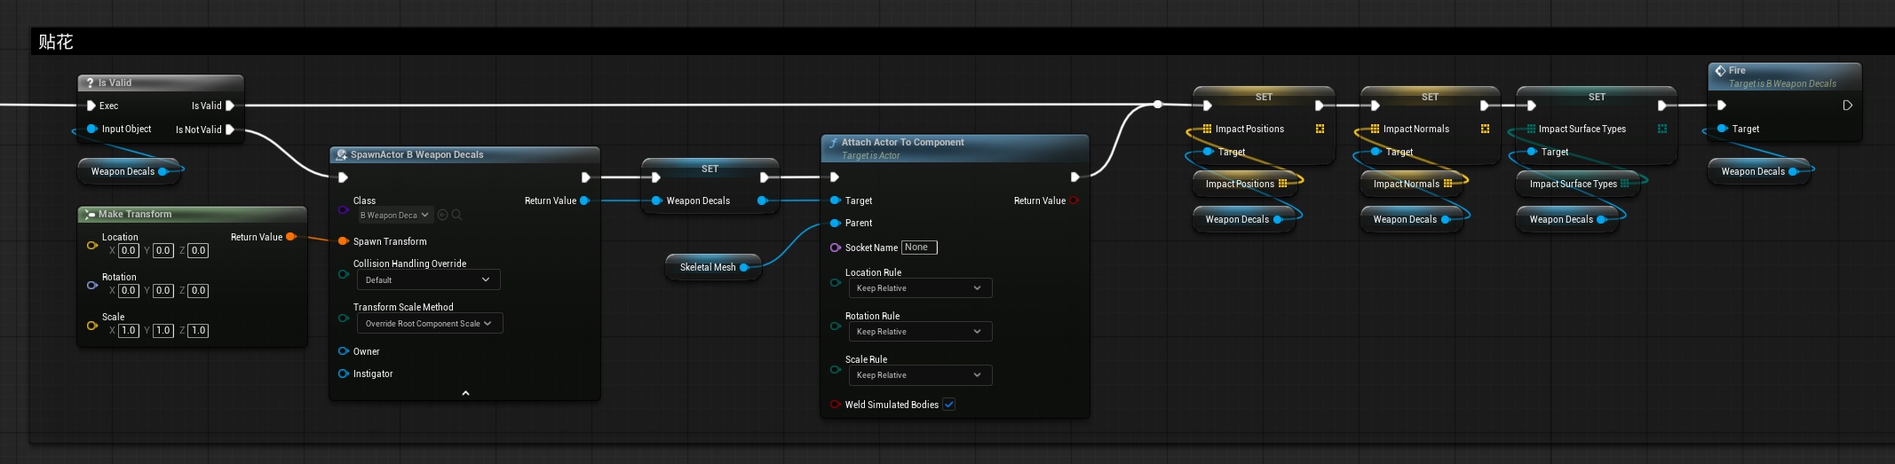Click the Location X value field in Make Transform
Viewport: 1895px width, 464px height.
(x=129, y=250)
